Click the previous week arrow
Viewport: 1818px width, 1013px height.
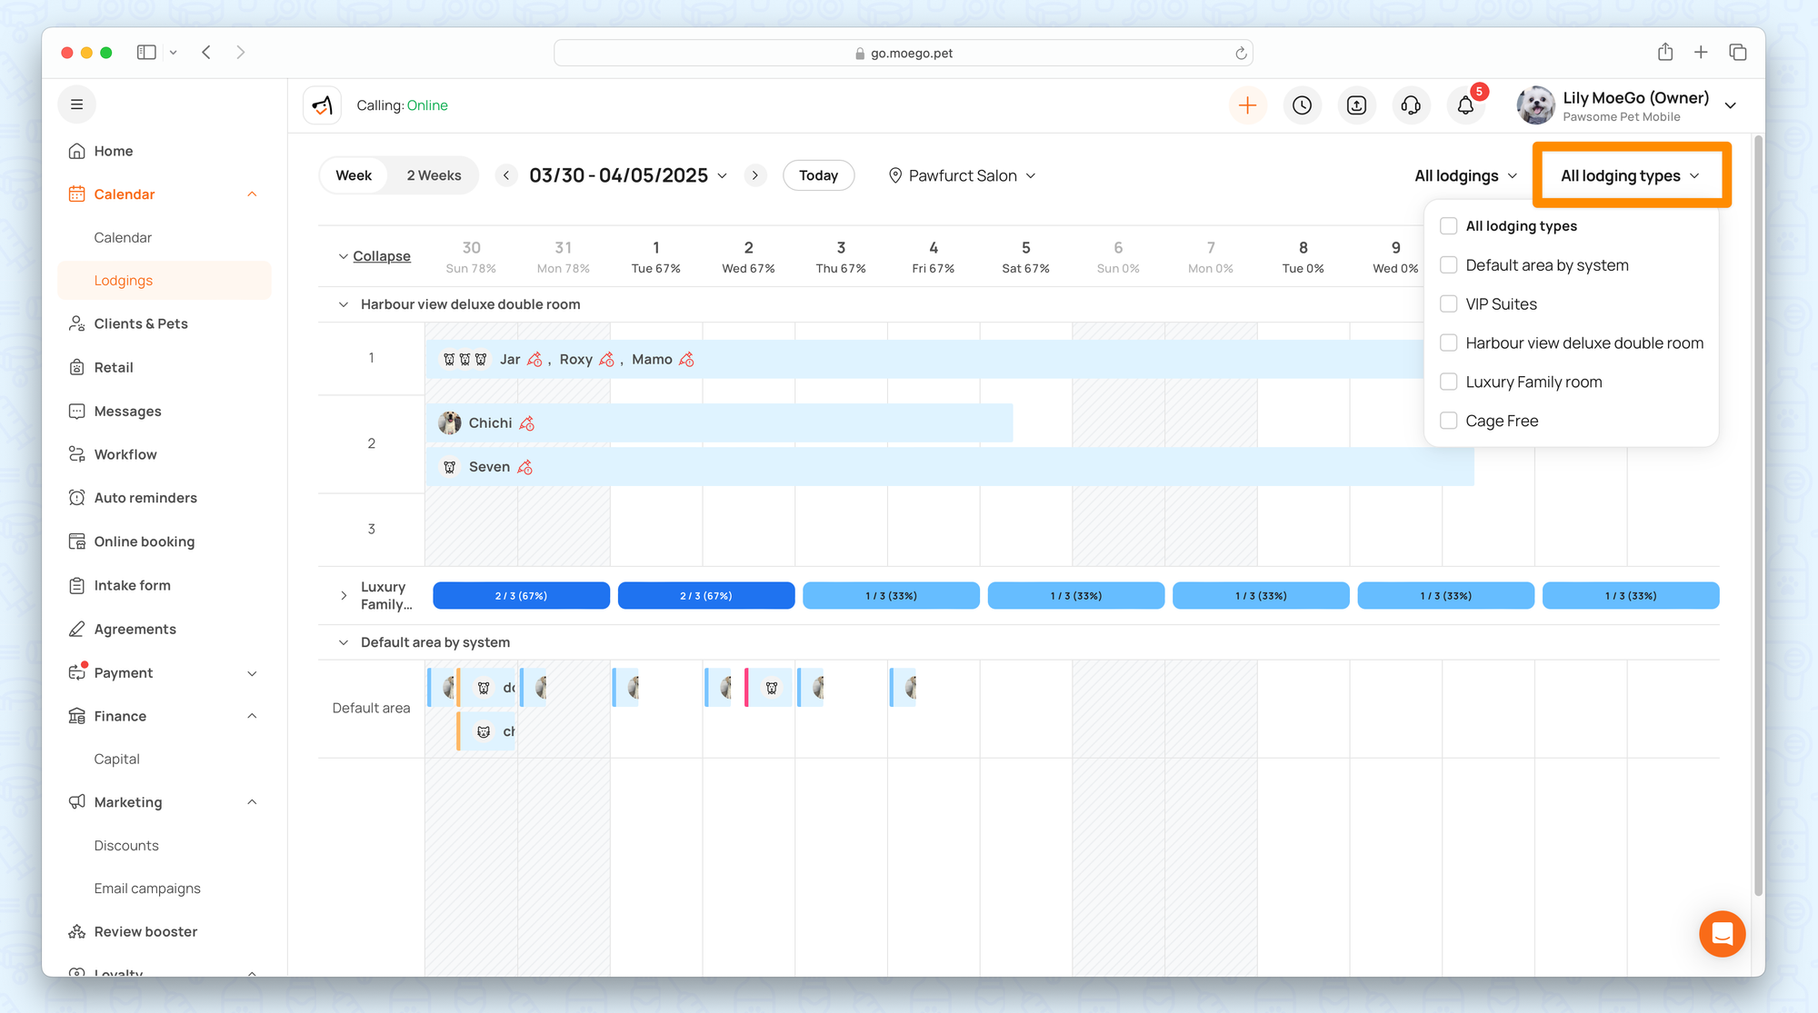click(x=506, y=175)
